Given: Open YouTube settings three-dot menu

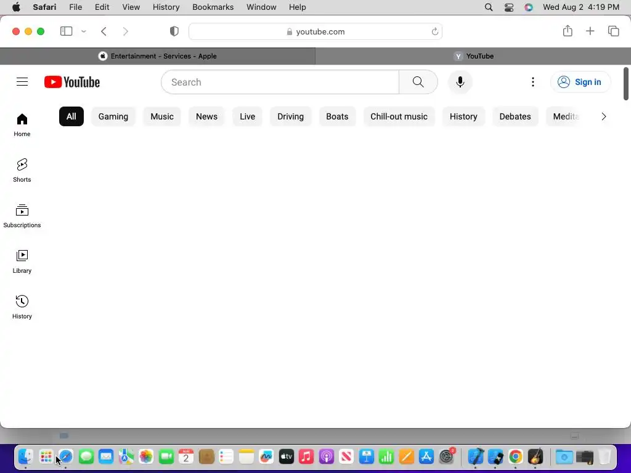Looking at the screenshot, I should (533, 82).
